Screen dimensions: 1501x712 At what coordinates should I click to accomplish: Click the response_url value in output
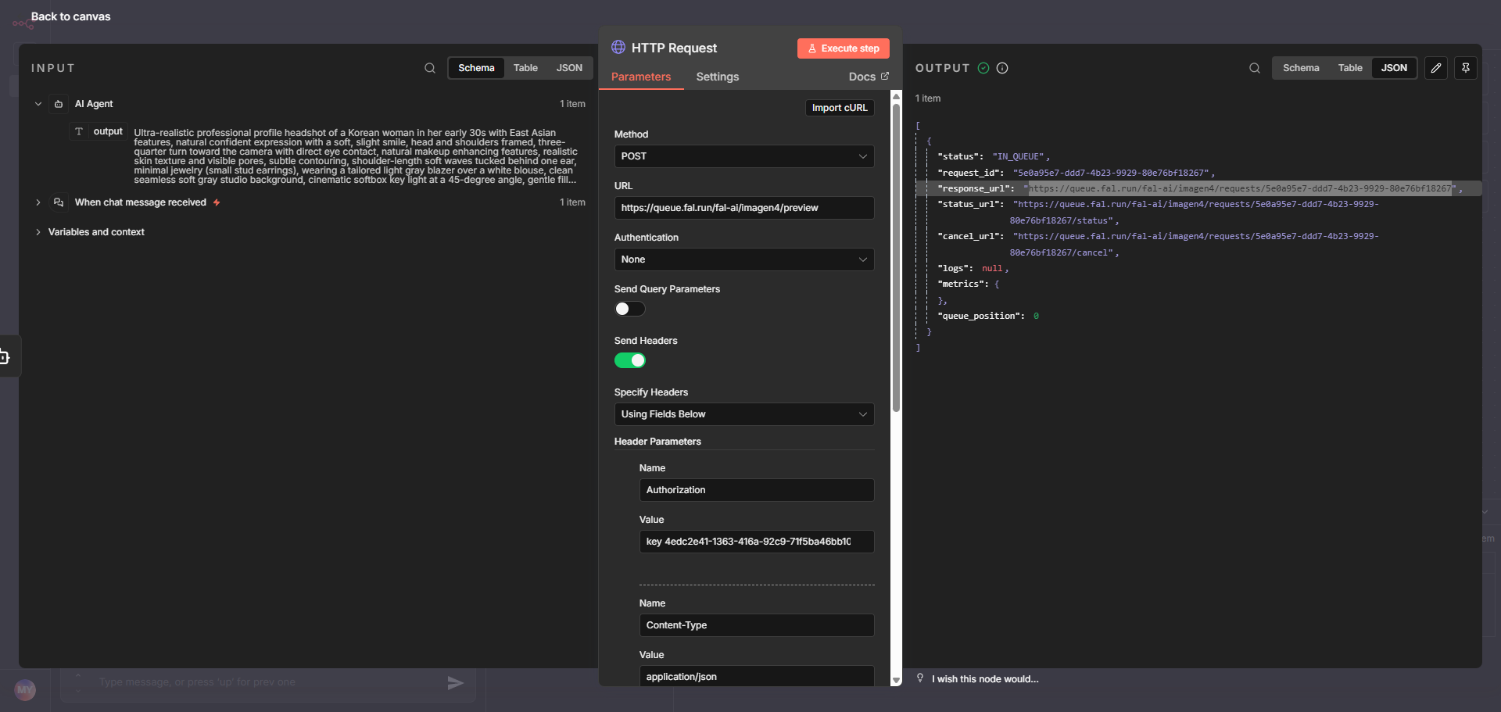(x=1240, y=188)
